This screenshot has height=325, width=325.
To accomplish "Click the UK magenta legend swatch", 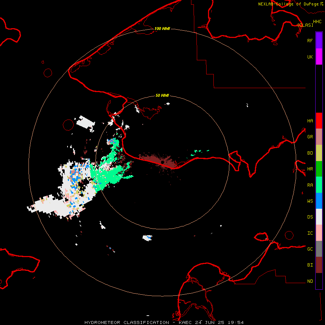I will pos(319,57).
